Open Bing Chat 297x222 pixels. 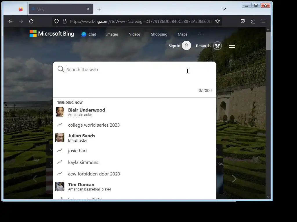click(89, 34)
